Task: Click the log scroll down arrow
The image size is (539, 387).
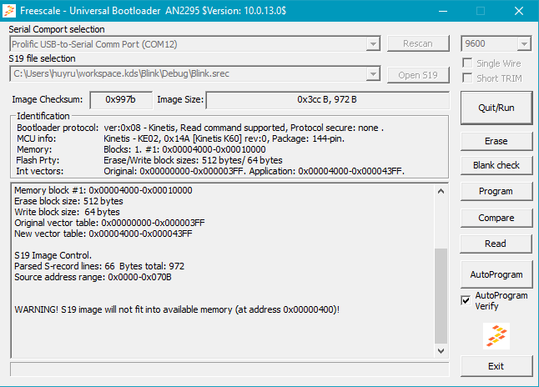Action: pos(441,351)
